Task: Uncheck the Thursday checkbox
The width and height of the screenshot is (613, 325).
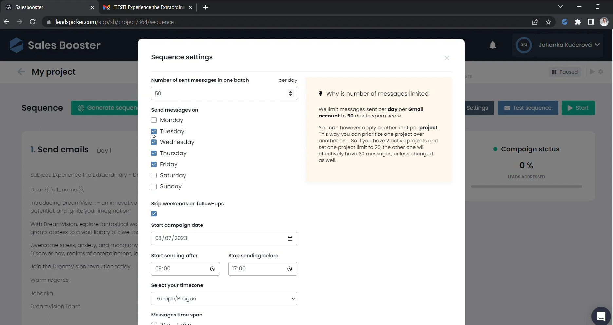Action: pos(154,153)
